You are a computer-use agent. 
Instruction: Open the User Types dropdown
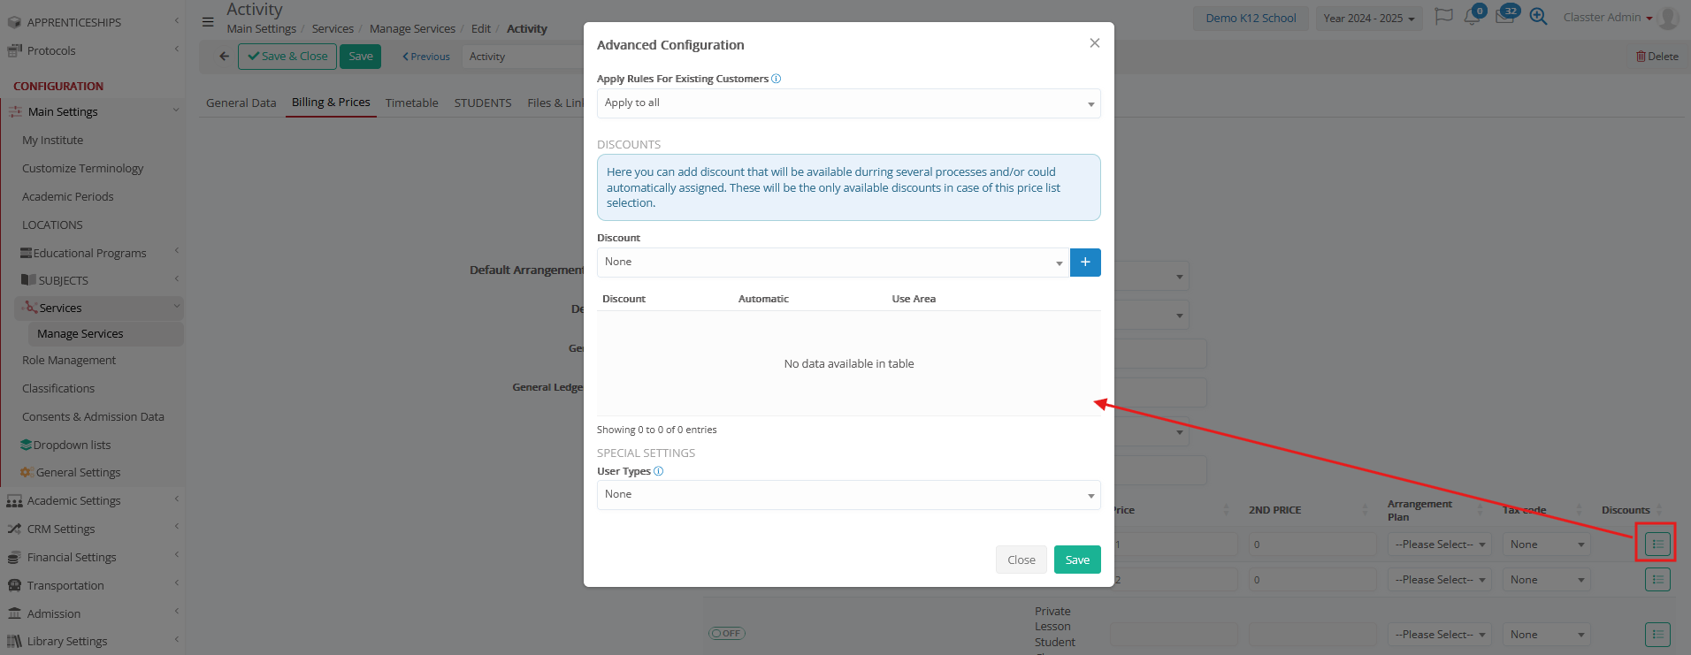pos(848,495)
